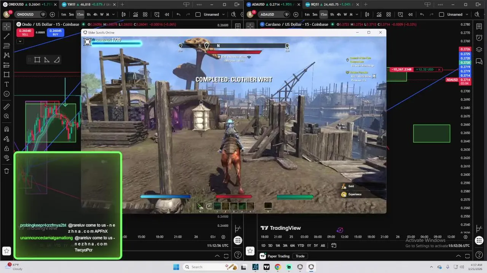Click the blue BUY button at 0.26045
The image size is (487, 273).
coord(55,33)
